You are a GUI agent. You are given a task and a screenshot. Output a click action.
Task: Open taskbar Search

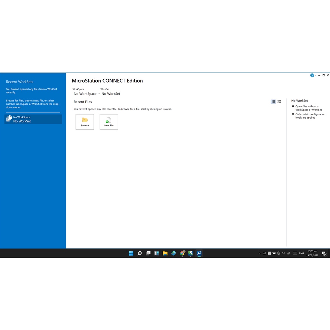tap(140, 253)
